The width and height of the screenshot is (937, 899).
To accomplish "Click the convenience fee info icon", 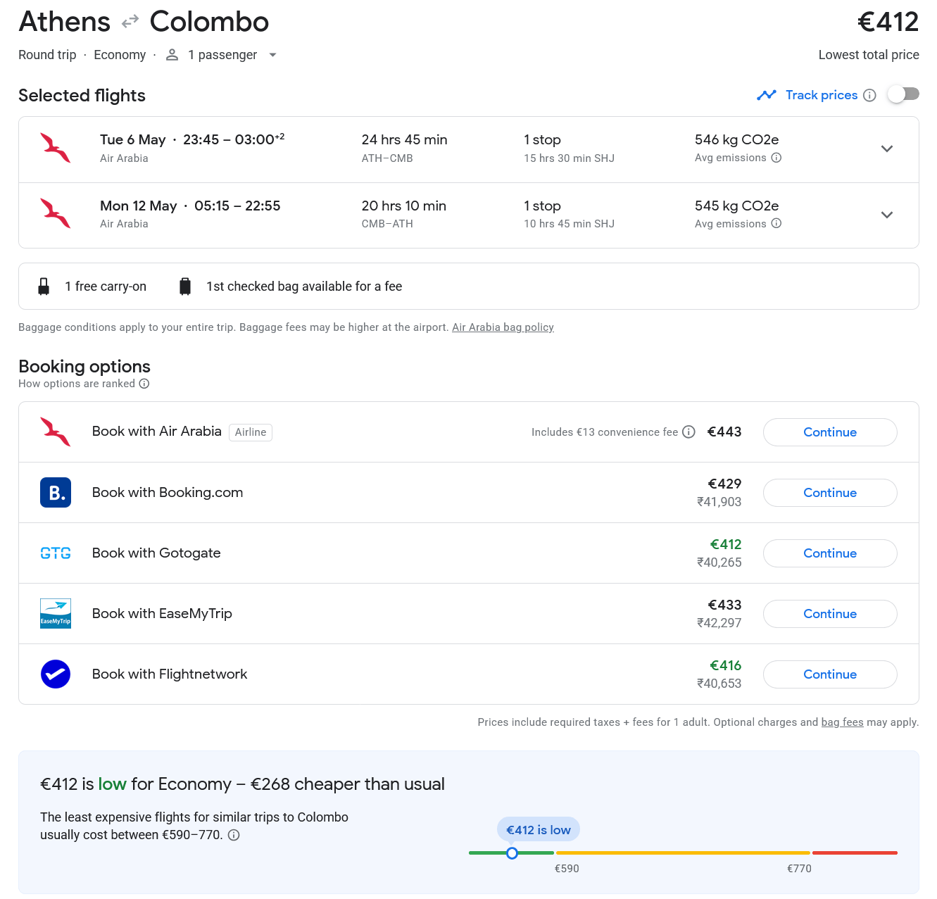I will pos(689,432).
